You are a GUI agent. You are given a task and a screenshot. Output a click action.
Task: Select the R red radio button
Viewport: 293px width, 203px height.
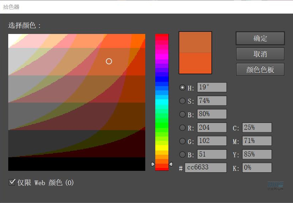pyautogui.click(x=182, y=128)
